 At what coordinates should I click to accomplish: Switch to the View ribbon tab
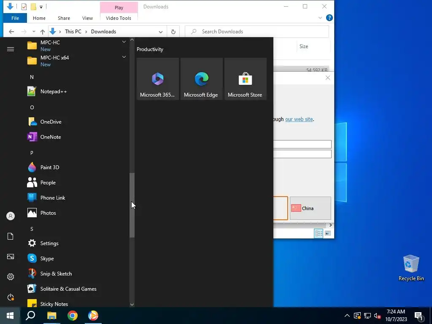(x=88, y=18)
